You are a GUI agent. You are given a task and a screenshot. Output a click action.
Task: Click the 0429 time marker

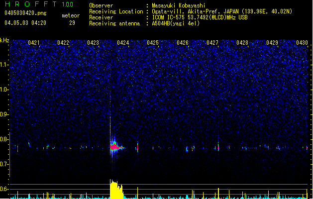pyautogui.click(x=272, y=43)
